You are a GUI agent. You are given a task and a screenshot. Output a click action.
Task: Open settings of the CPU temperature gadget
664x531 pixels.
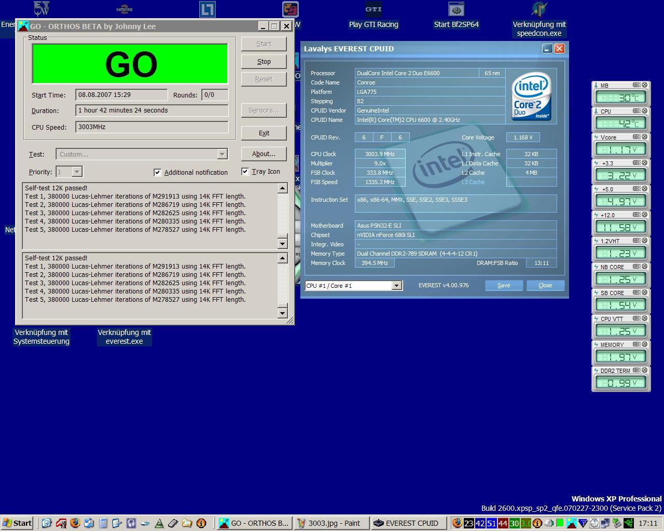tap(636, 111)
